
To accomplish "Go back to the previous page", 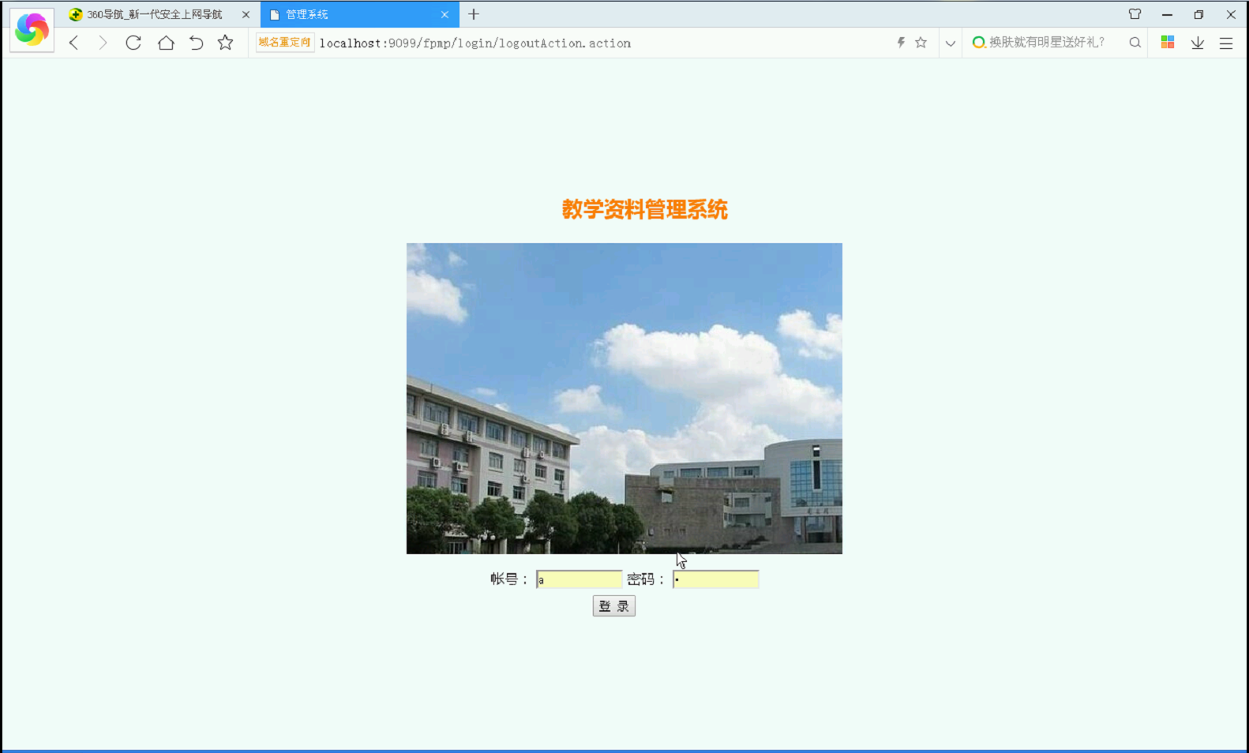I will tap(73, 43).
